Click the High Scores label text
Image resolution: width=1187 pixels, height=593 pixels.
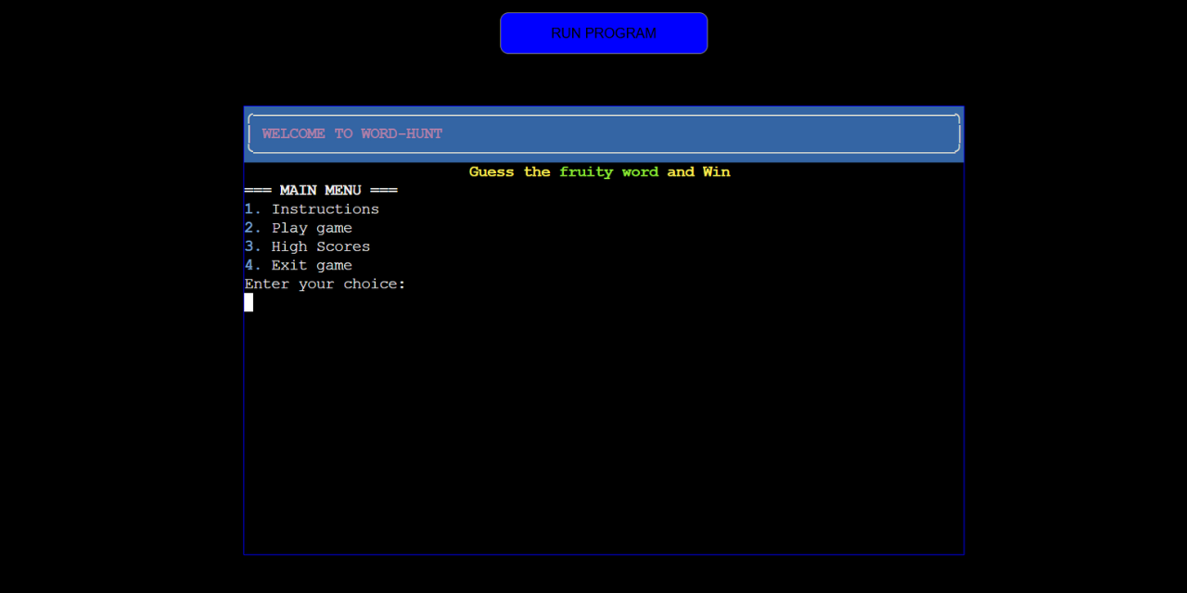click(320, 246)
